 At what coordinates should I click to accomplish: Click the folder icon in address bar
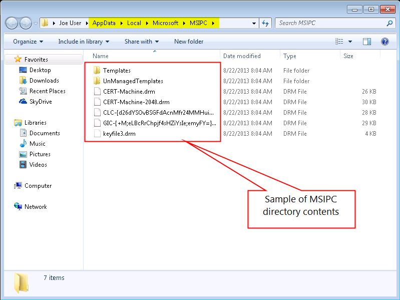(45, 23)
